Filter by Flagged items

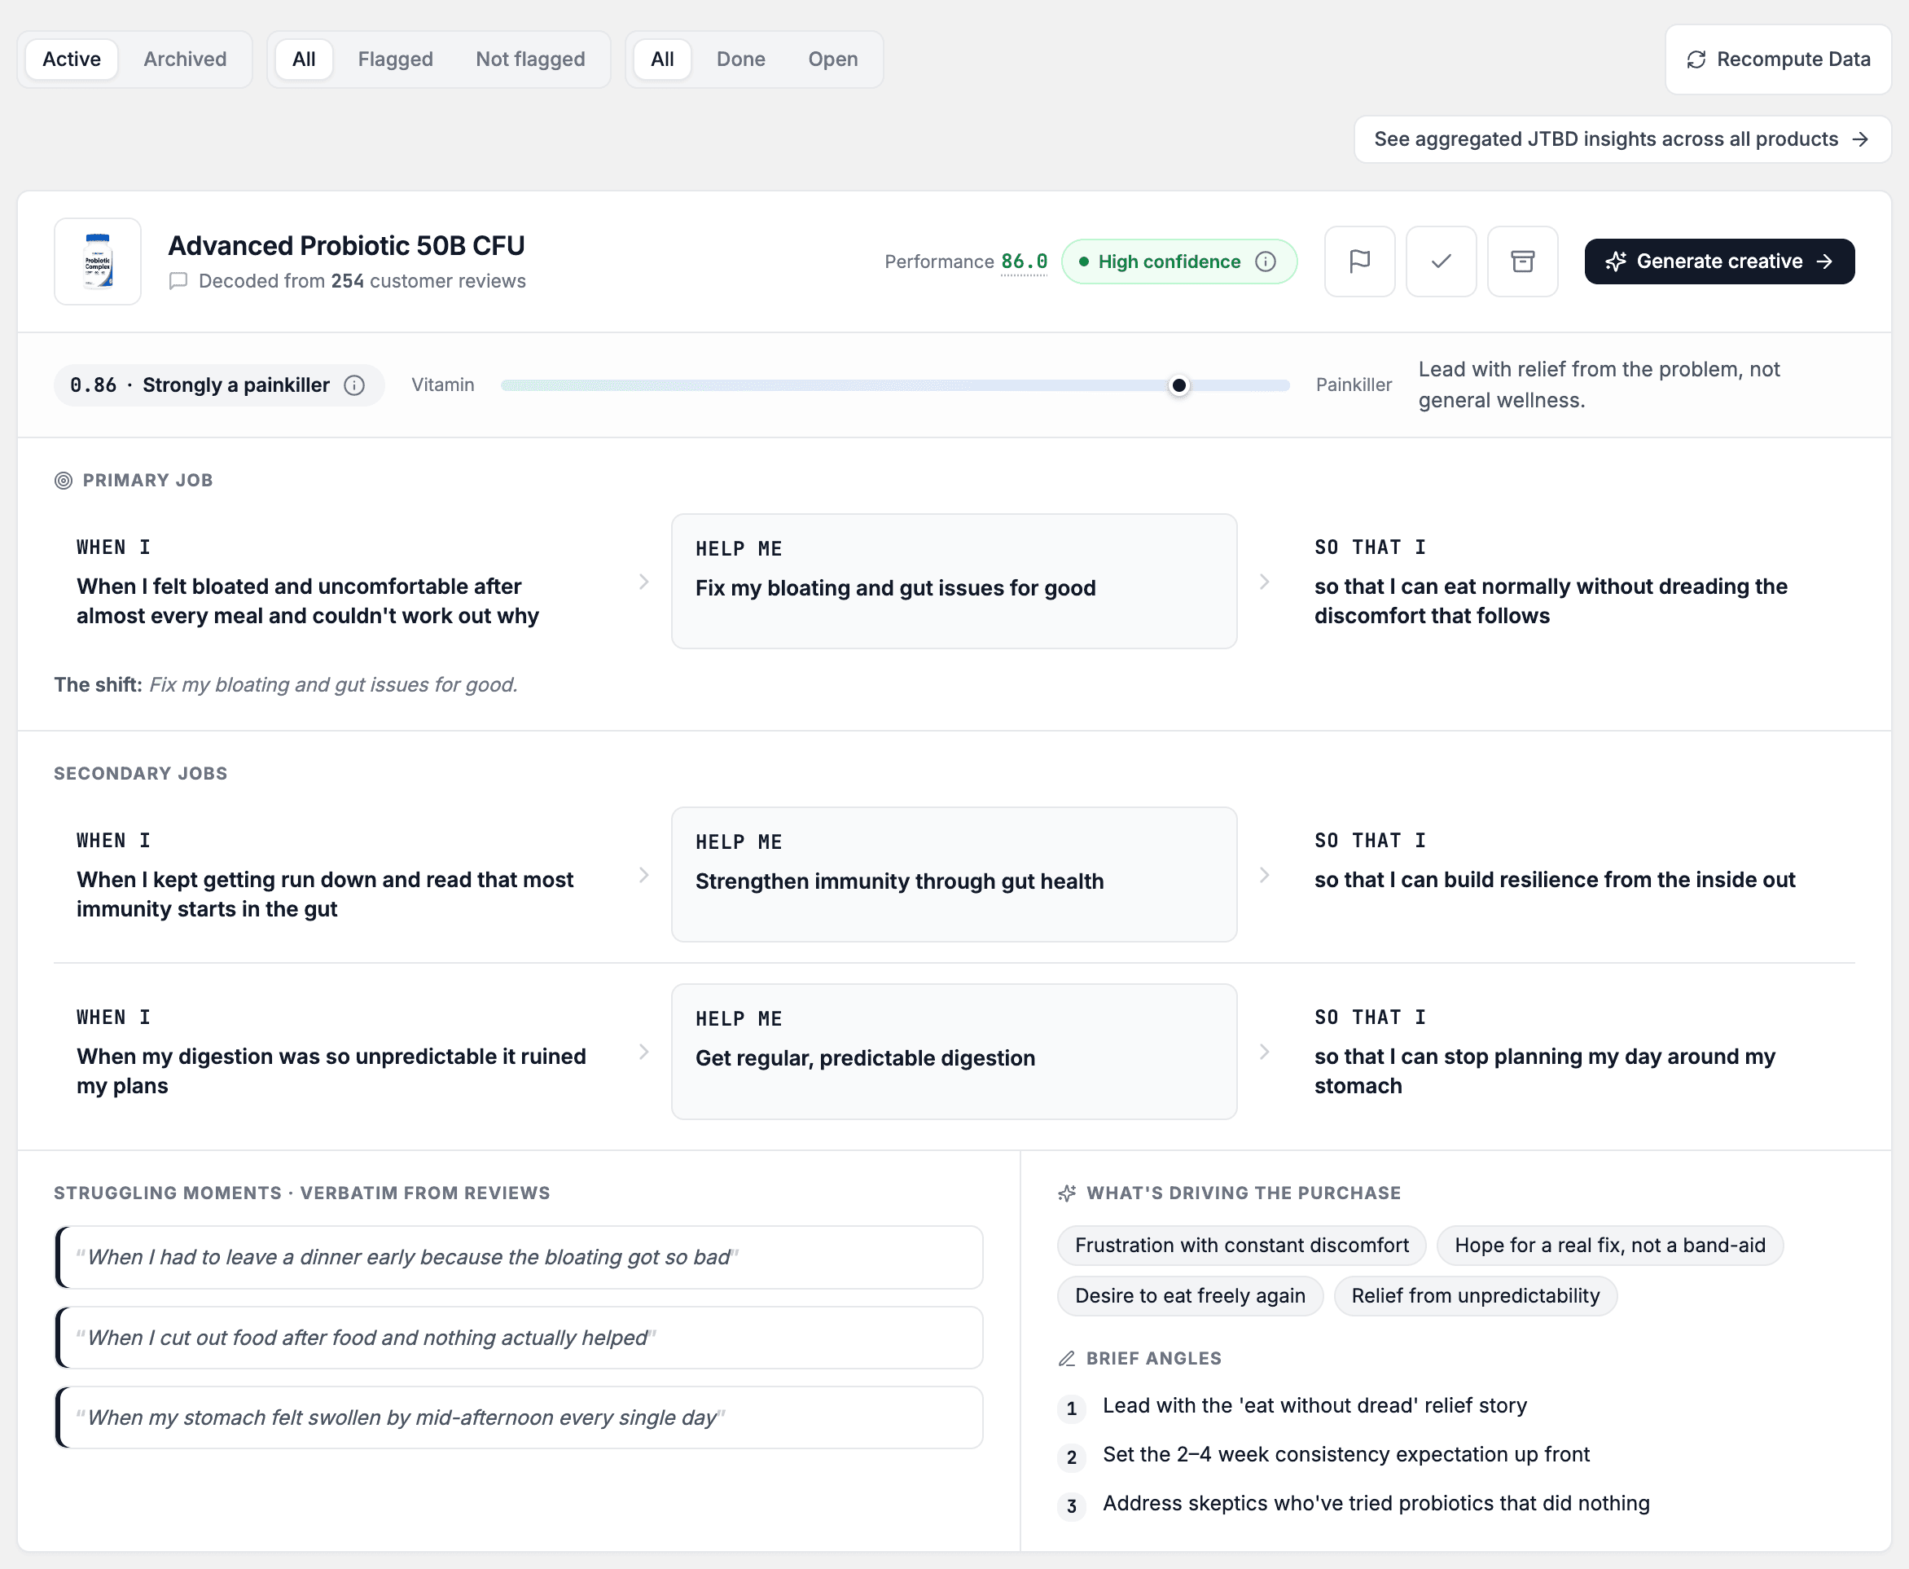(x=395, y=59)
